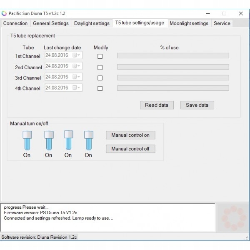Close the Pacific Sun Diuna window
The width and height of the screenshot is (250, 250).
click(x=241, y=14)
